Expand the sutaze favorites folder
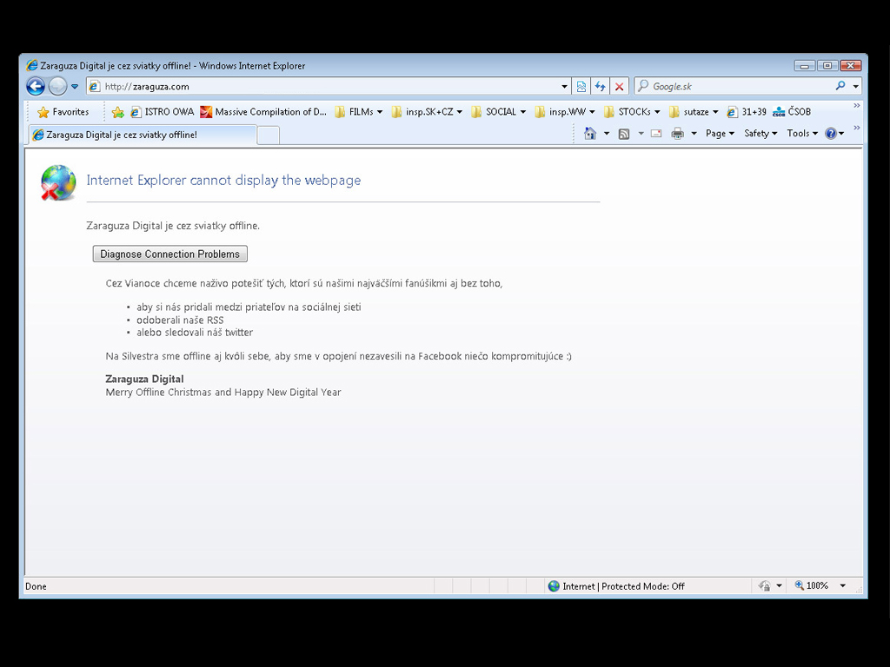The height and width of the screenshot is (667, 890). tap(694, 112)
